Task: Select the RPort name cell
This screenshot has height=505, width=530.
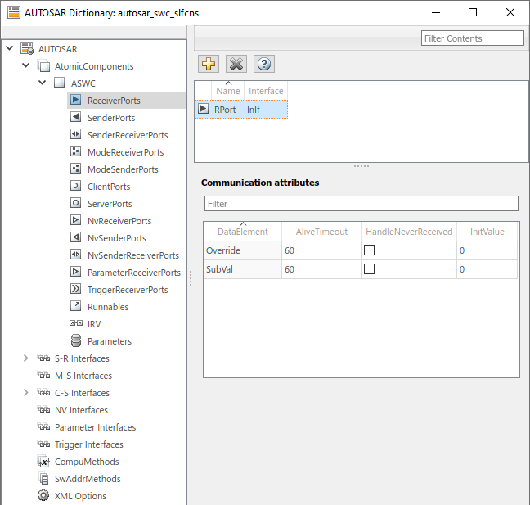Action: click(x=225, y=110)
